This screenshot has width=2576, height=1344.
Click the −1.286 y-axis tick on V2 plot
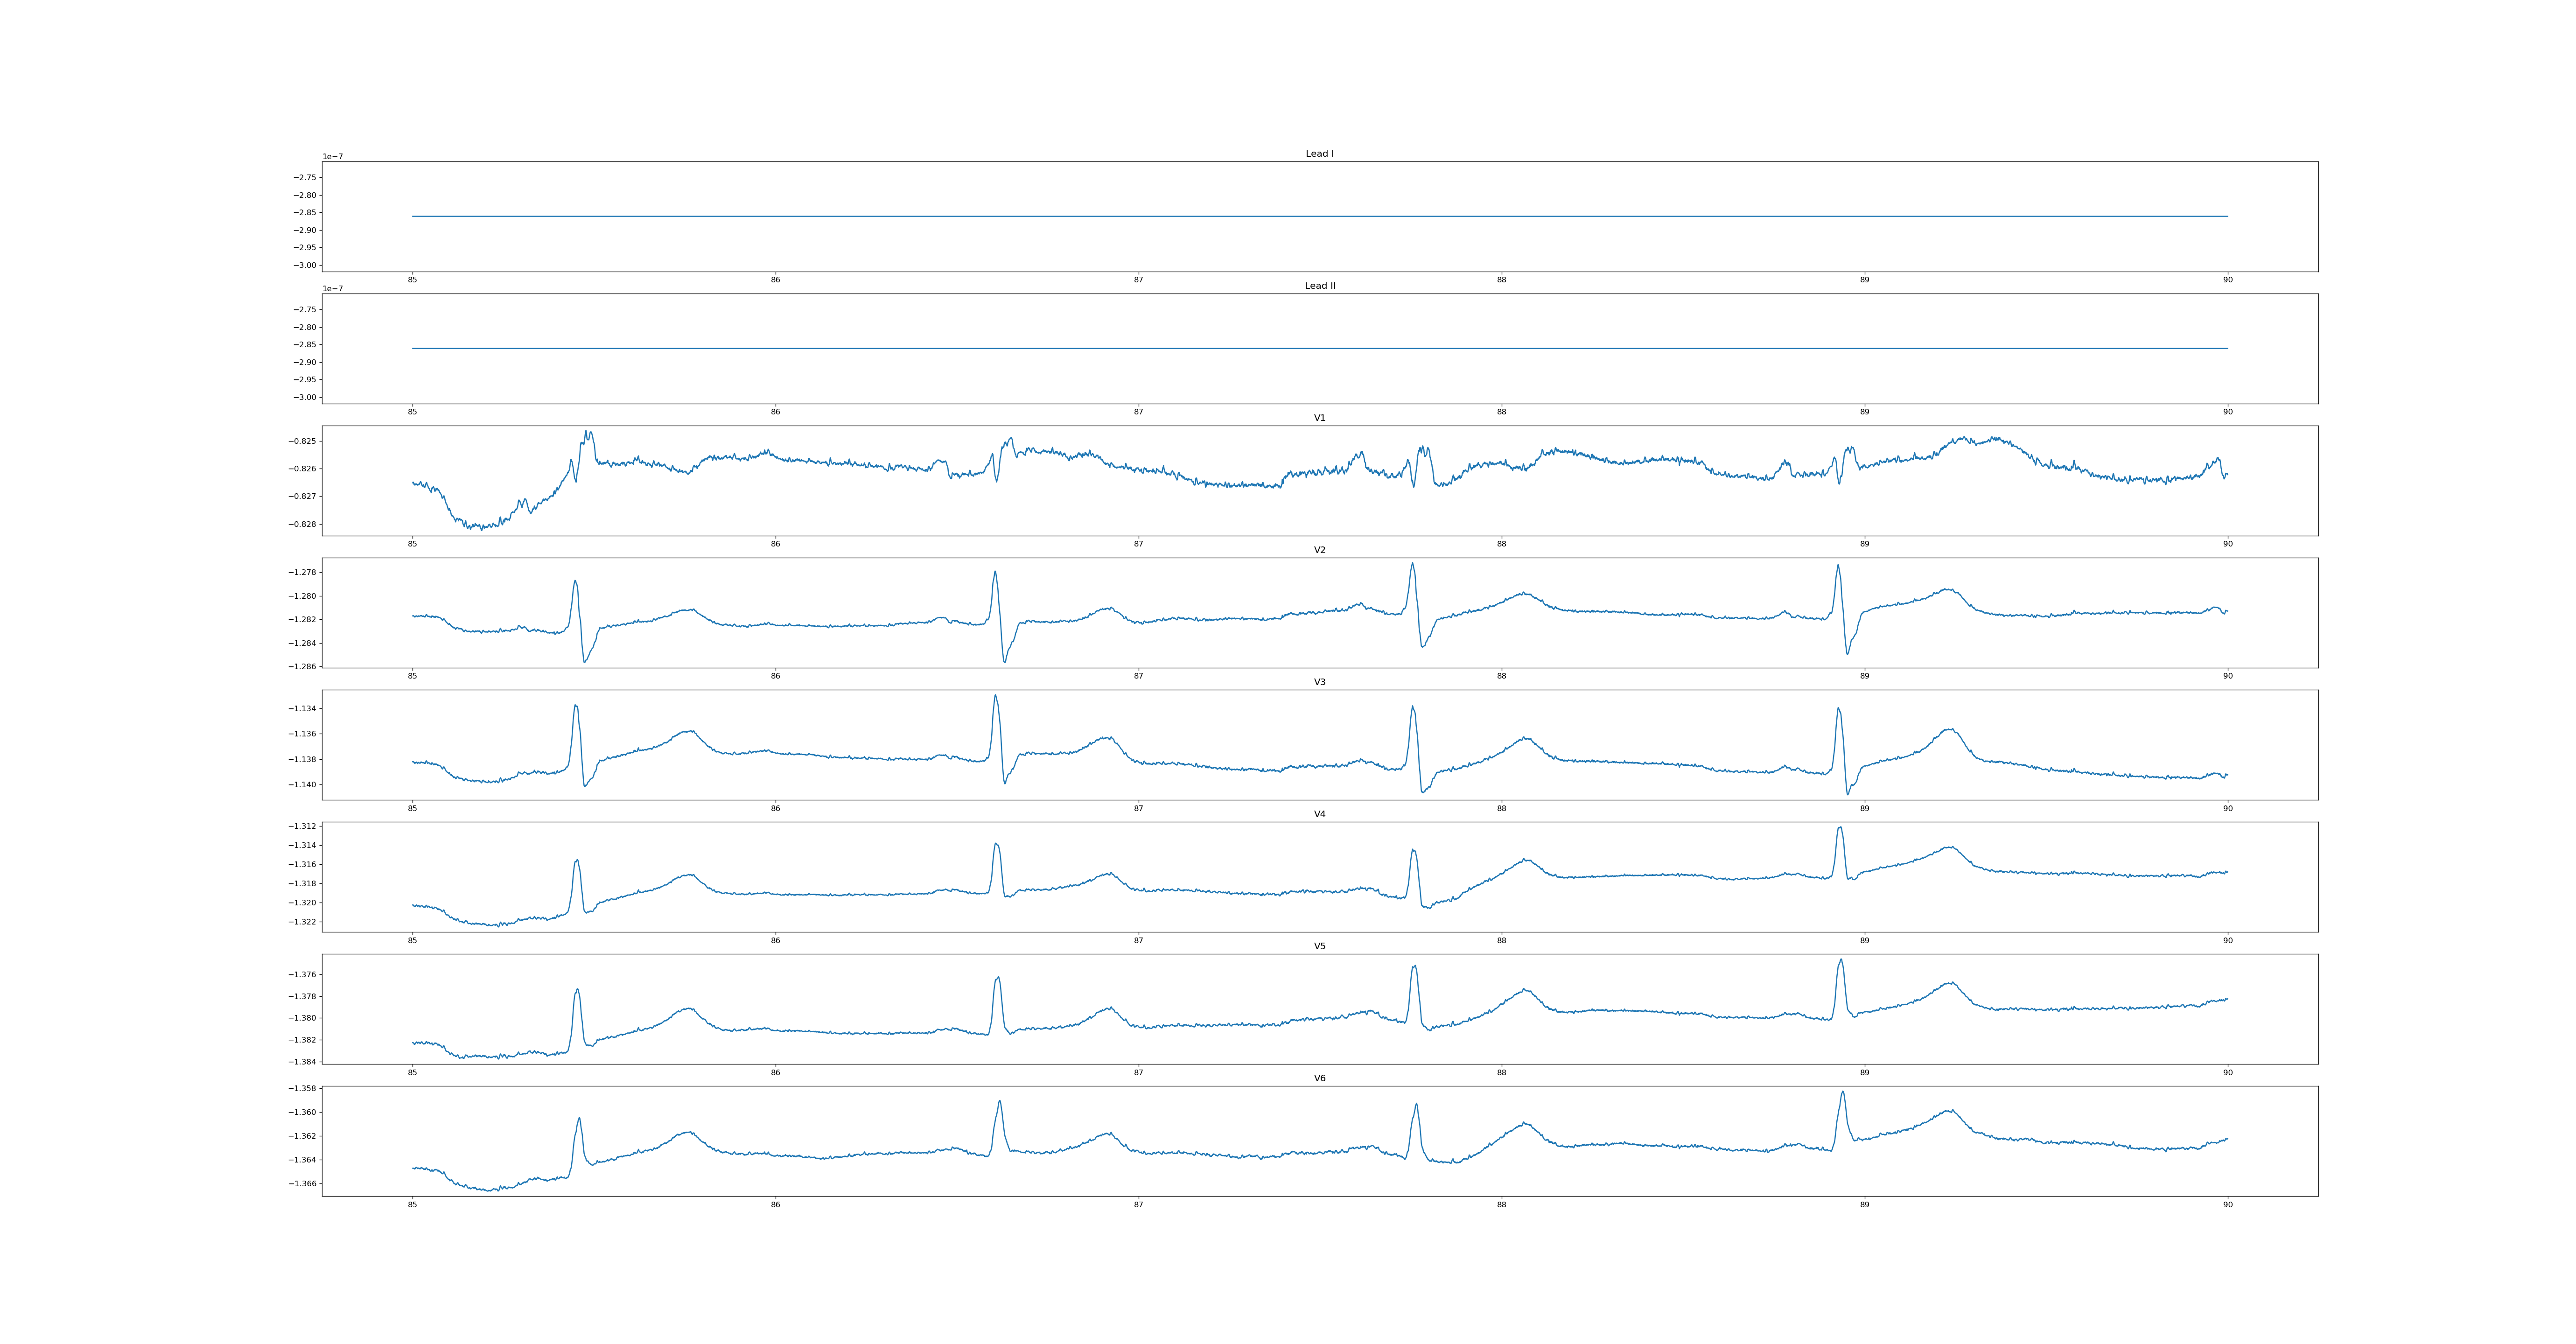coord(303,667)
